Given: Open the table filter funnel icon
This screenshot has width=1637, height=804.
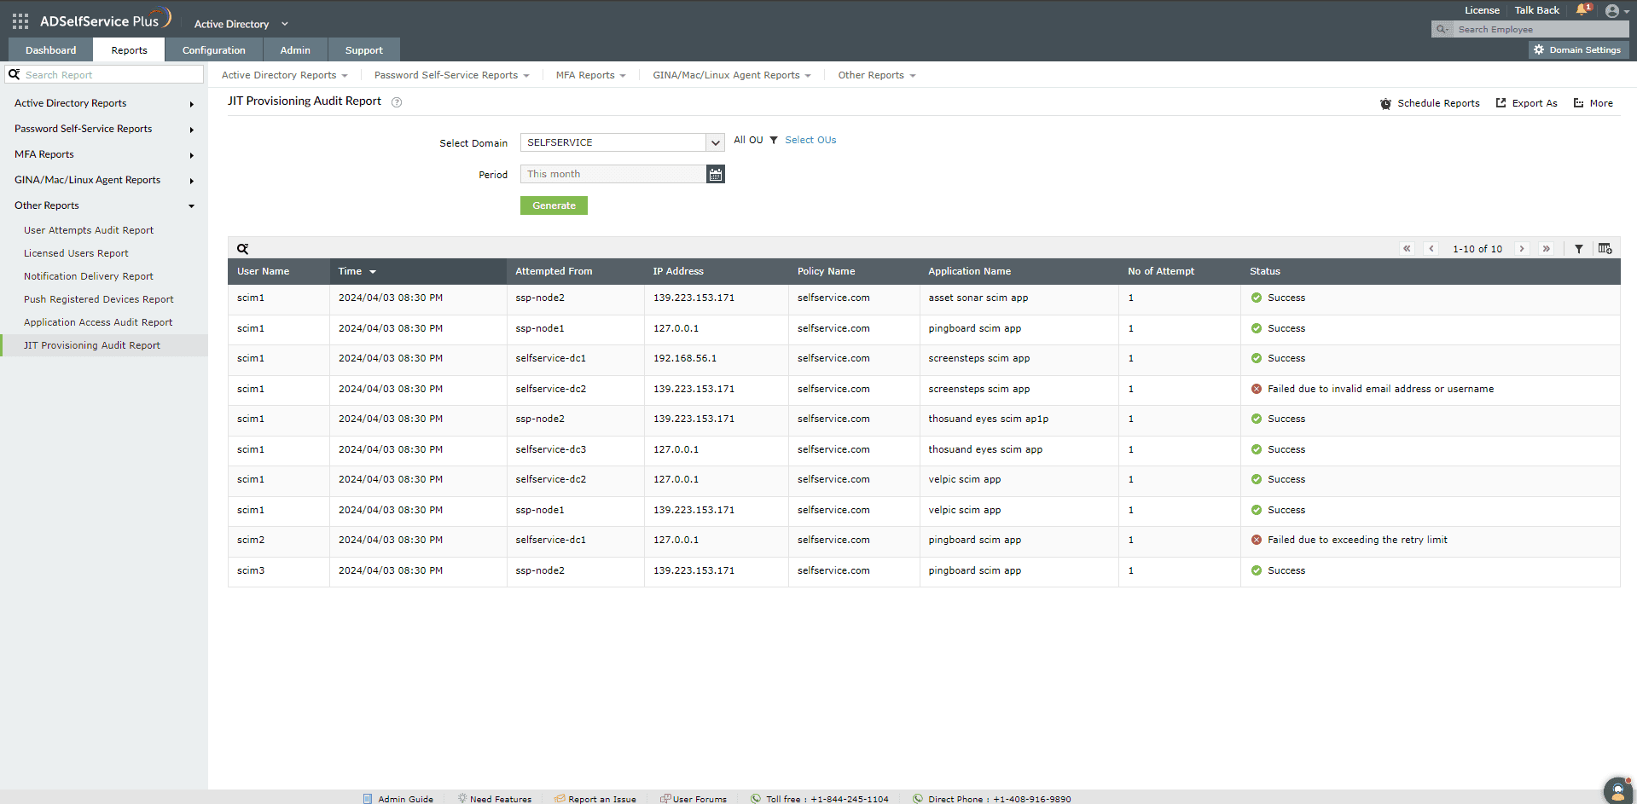Looking at the screenshot, I should (x=1579, y=249).
